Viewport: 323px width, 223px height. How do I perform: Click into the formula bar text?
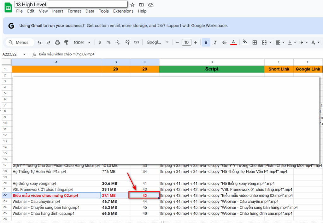[x=67, y=54]
